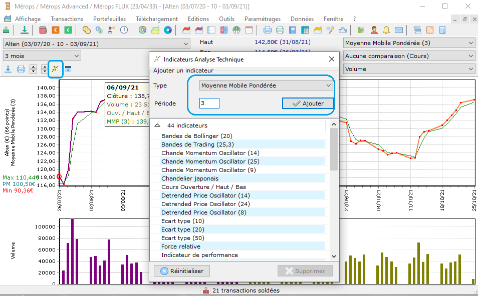The height and width of the screenshot is (296, 478).
Task: Open the Moyenne Mobile Pondérée (3) dropdown at right
Action: (409, 43)
